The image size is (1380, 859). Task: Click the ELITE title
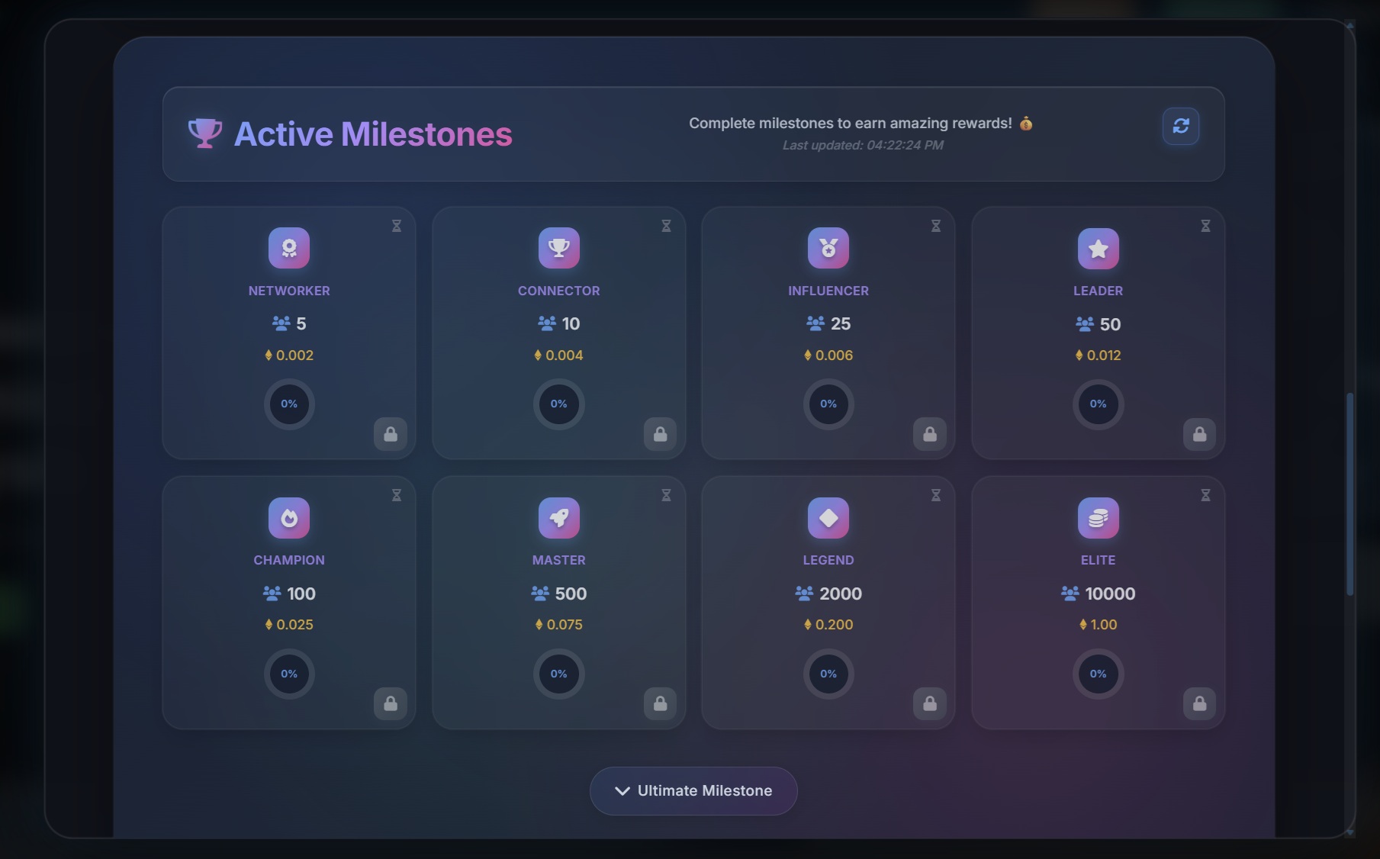[1099, 560]
